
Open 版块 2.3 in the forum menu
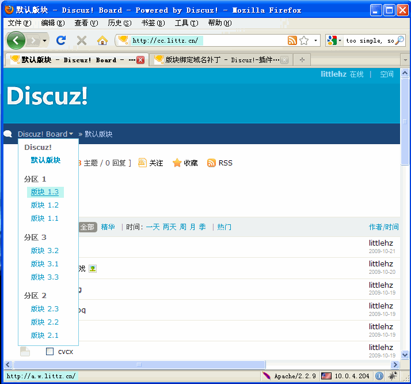click(x=45, y=309)
